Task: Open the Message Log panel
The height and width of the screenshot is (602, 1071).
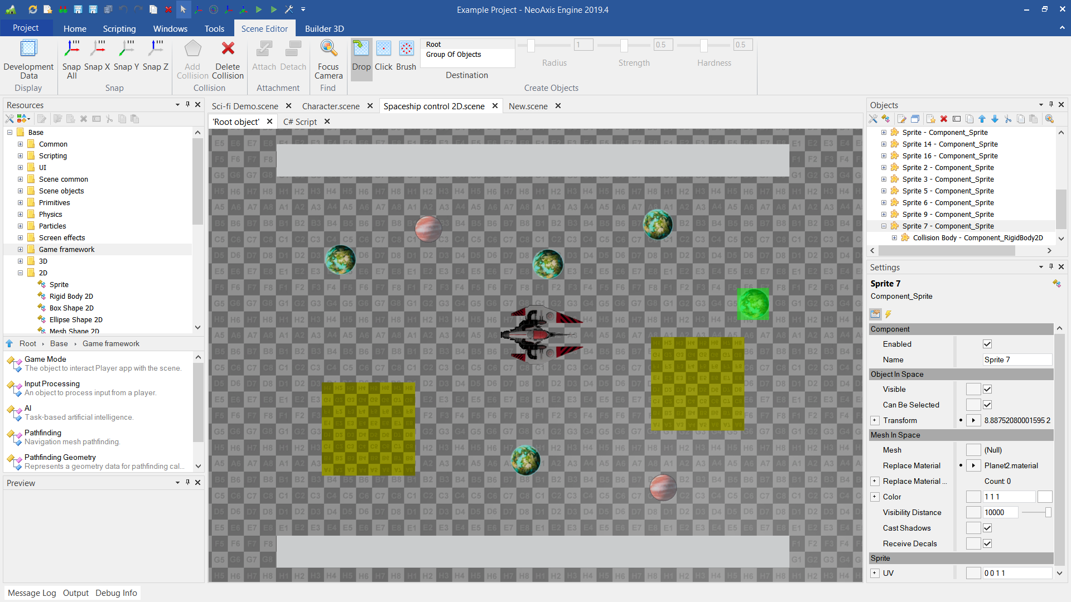Action: pyautogui.click(x=32, y=593)
